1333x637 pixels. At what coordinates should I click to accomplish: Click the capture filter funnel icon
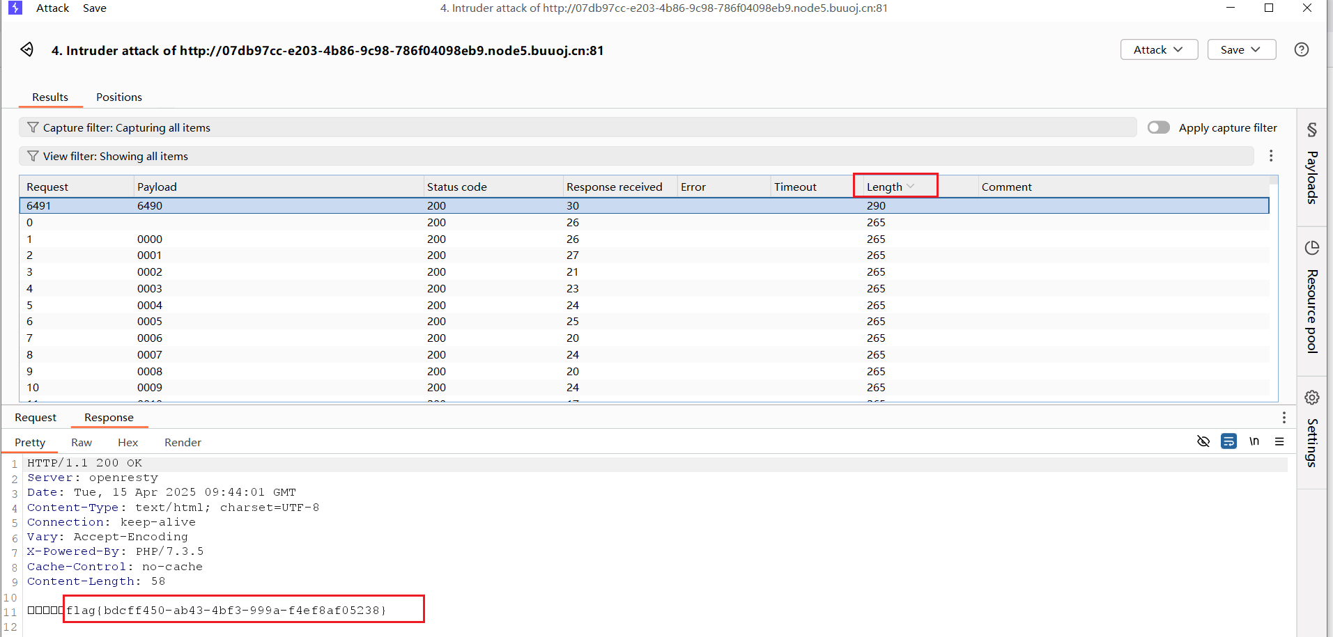33,127
